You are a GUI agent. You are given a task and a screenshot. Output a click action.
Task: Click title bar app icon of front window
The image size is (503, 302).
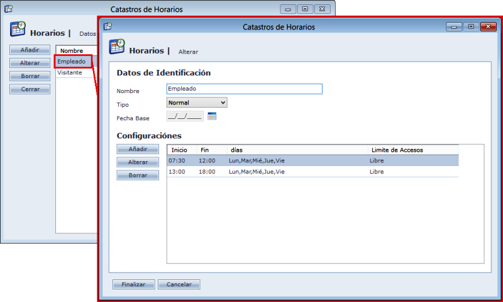(108, 26)
